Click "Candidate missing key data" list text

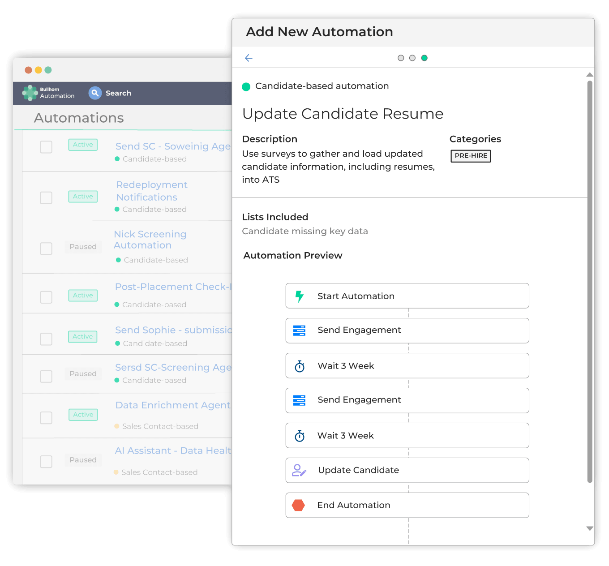tap(305, 232)
